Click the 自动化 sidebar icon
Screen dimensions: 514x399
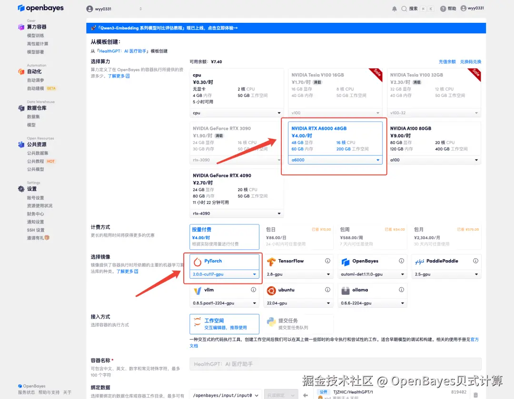[21, 71]
